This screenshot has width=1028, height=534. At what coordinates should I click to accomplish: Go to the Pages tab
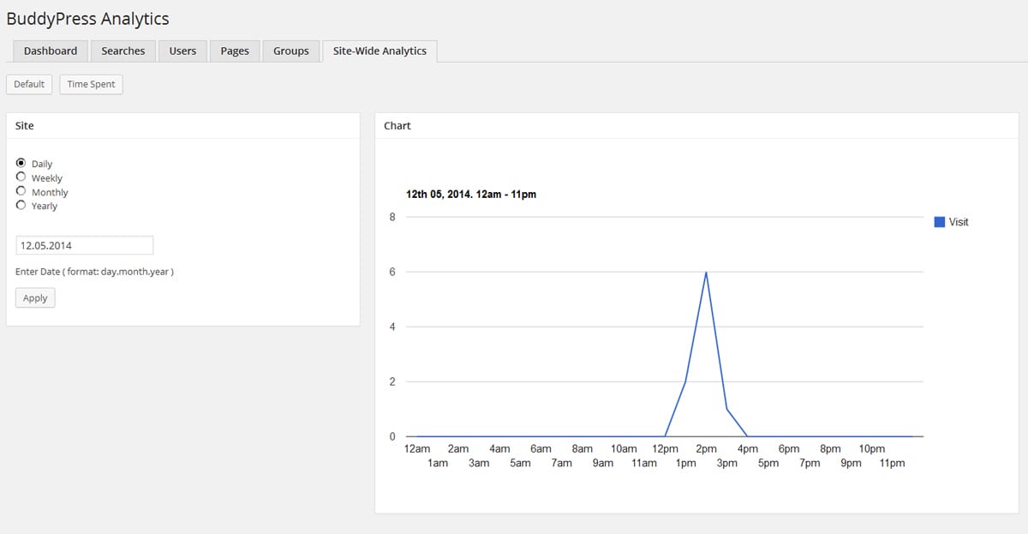point(234,51)
